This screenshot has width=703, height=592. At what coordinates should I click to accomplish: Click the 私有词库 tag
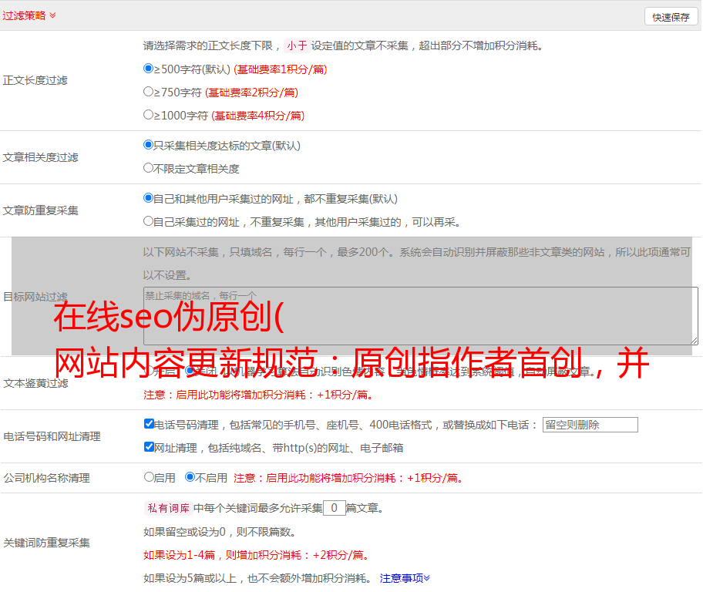(169, 508)
